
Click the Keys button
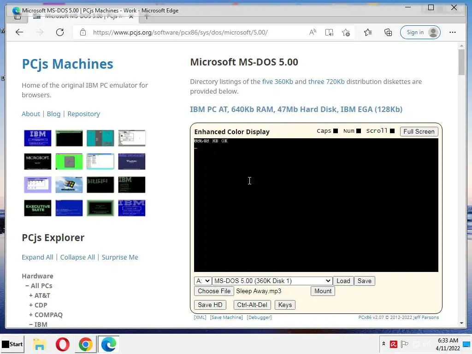point(285,305)
